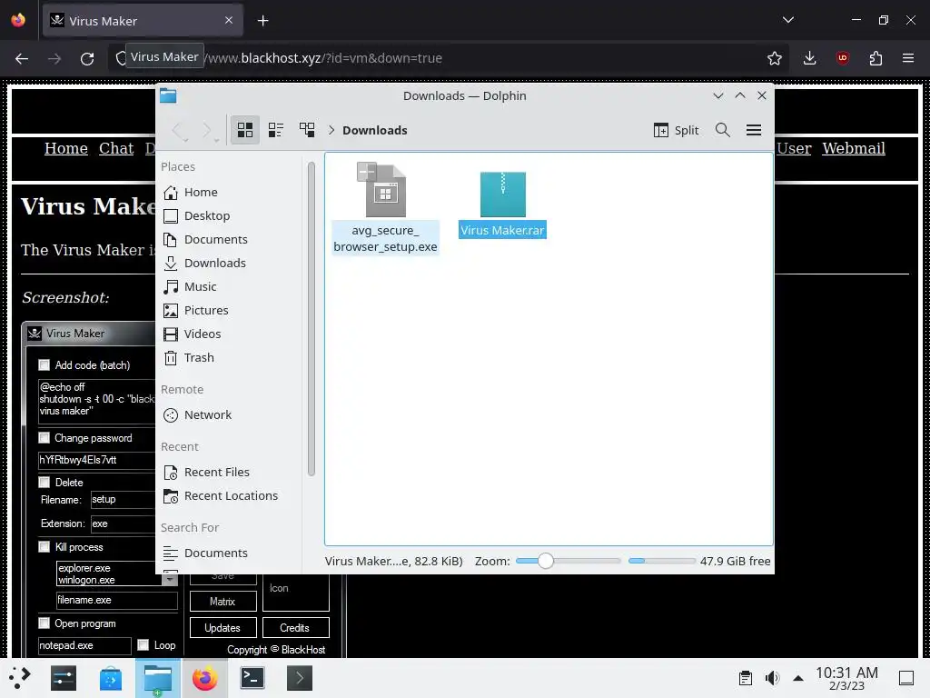930x698 pixels.
Task: Close the Virus Maker tab
Action: pos(229,20)
